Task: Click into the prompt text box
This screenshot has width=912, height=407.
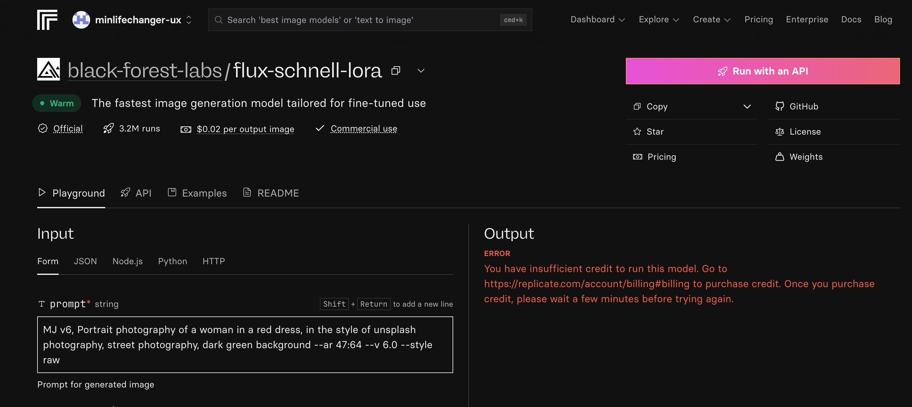Action: pyautogui.click(x=245, y=344)
